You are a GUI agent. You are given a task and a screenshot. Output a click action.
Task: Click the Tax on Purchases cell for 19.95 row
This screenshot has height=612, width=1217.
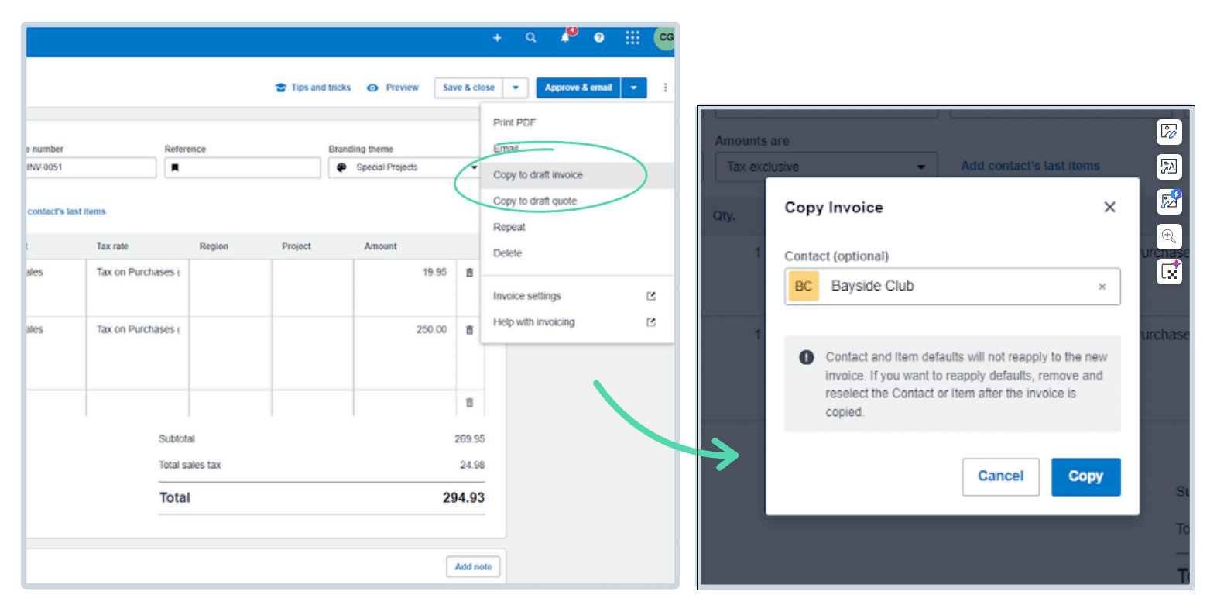pos(138,273)
